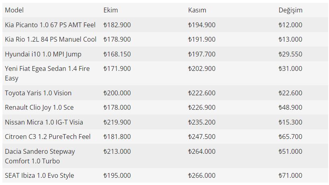Image resolution: width=329 pixels, height=185 pixels.
Task: Select Renault Clio Joy 1.0 Sce
Action: (39, 107)
